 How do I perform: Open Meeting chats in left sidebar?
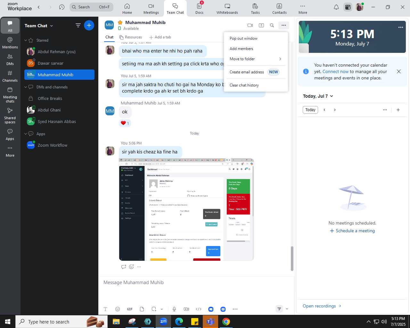(10, 95)
